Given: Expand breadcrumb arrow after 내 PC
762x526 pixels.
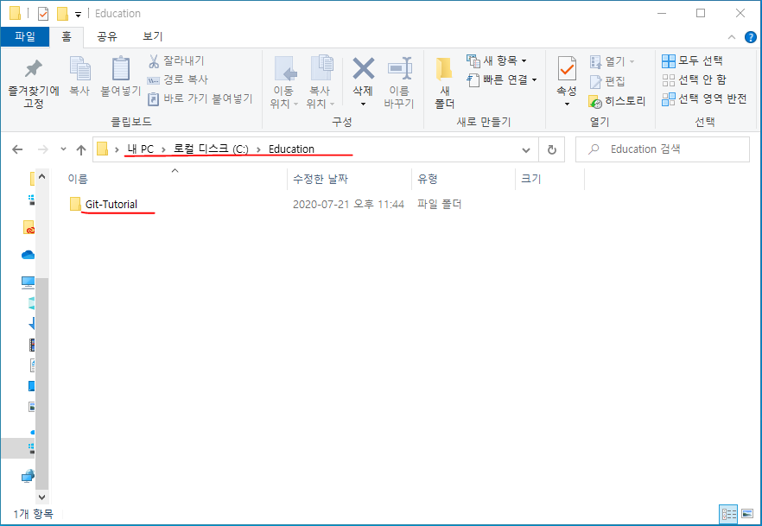Looking at the screenshot, I should [164, 149].
